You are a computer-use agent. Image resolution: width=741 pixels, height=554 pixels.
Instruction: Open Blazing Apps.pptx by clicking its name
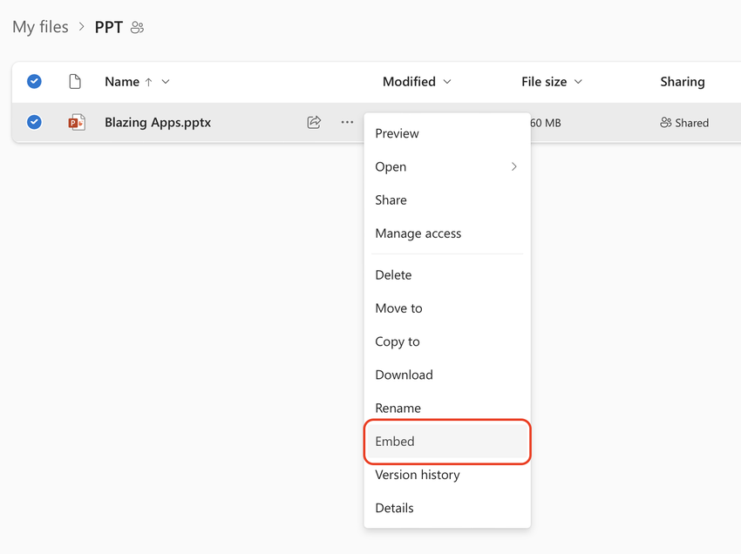pyautogui.click(x=157, y=122)
